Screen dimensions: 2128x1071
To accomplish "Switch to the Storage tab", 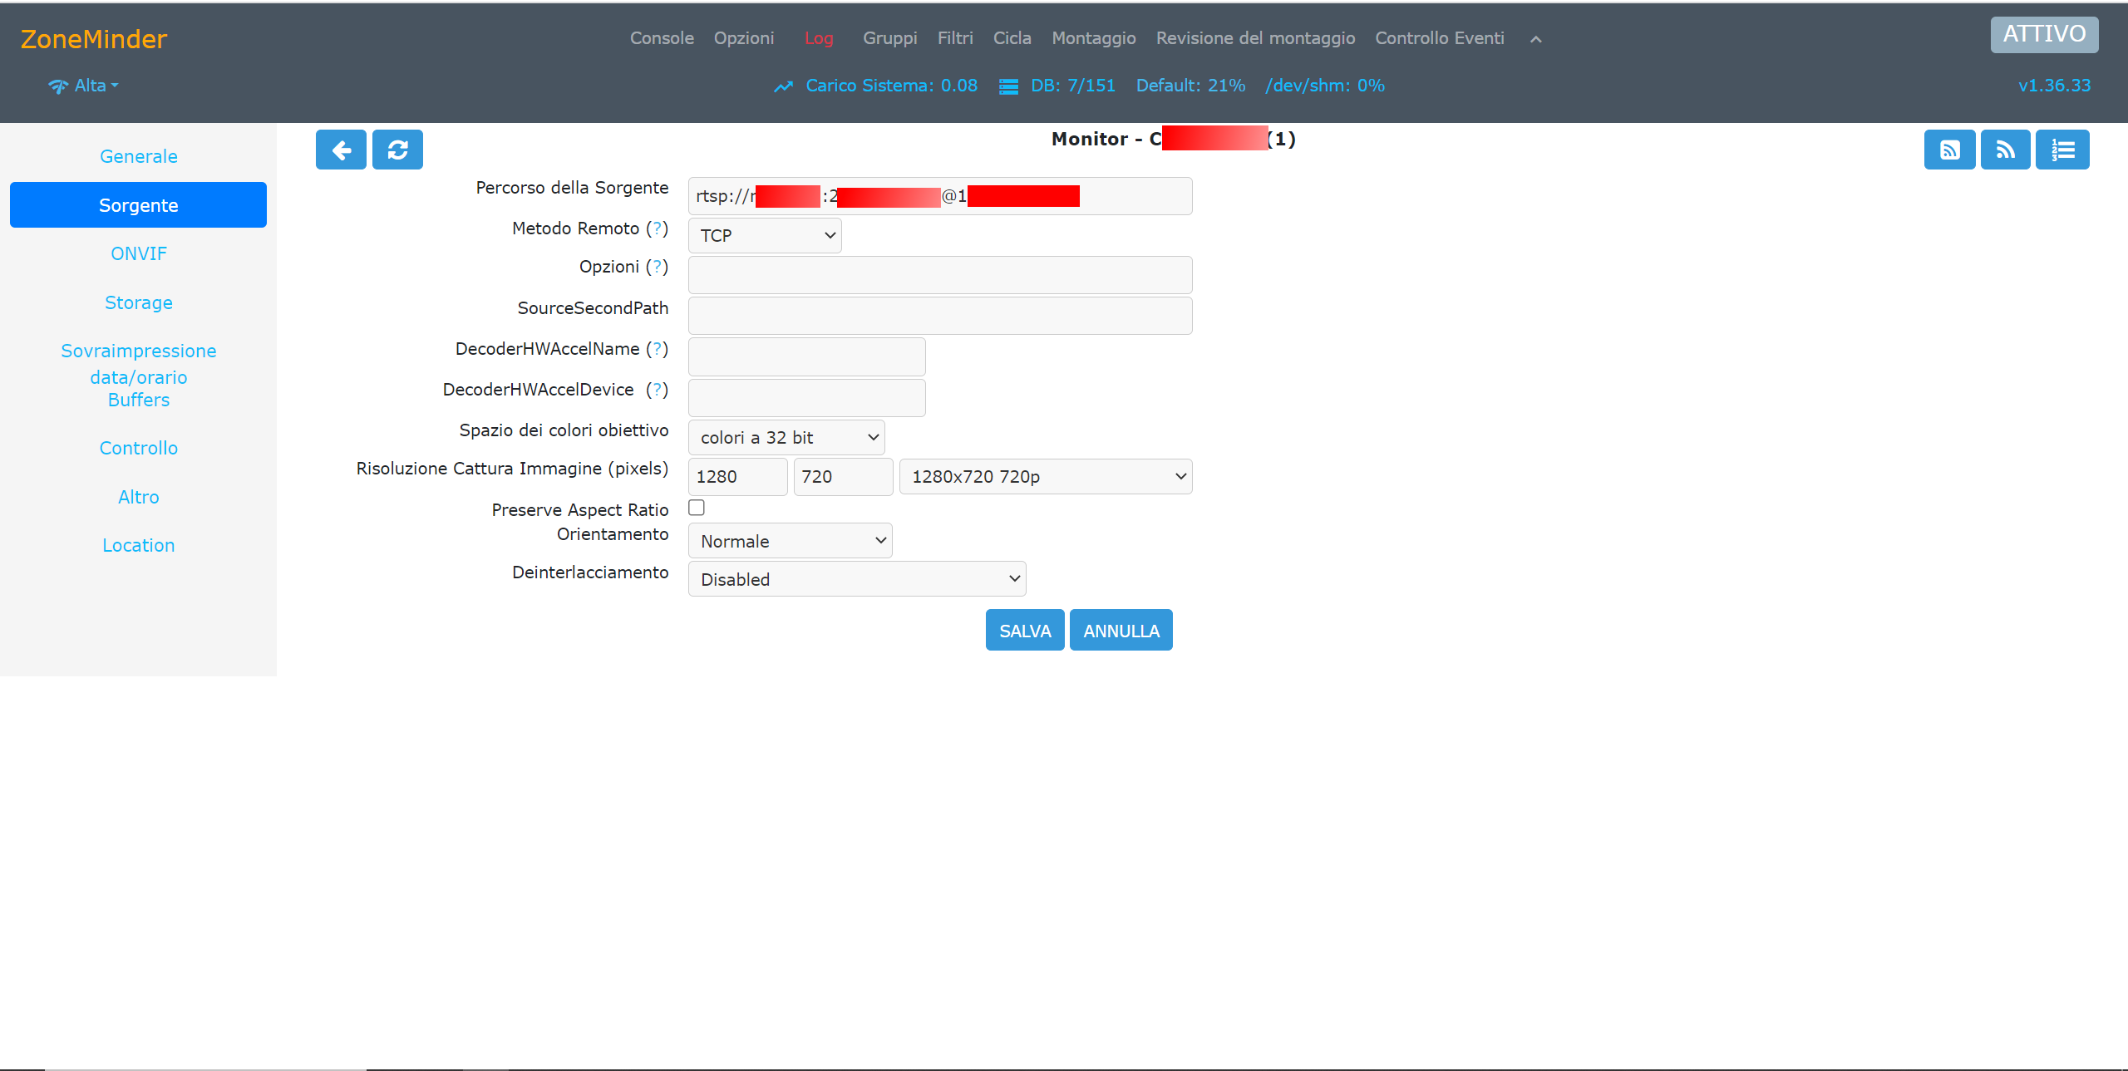I will click(139, 302).
